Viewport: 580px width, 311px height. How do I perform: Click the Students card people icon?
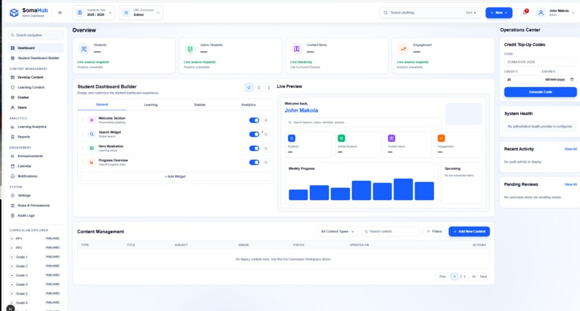coord(84,49)
